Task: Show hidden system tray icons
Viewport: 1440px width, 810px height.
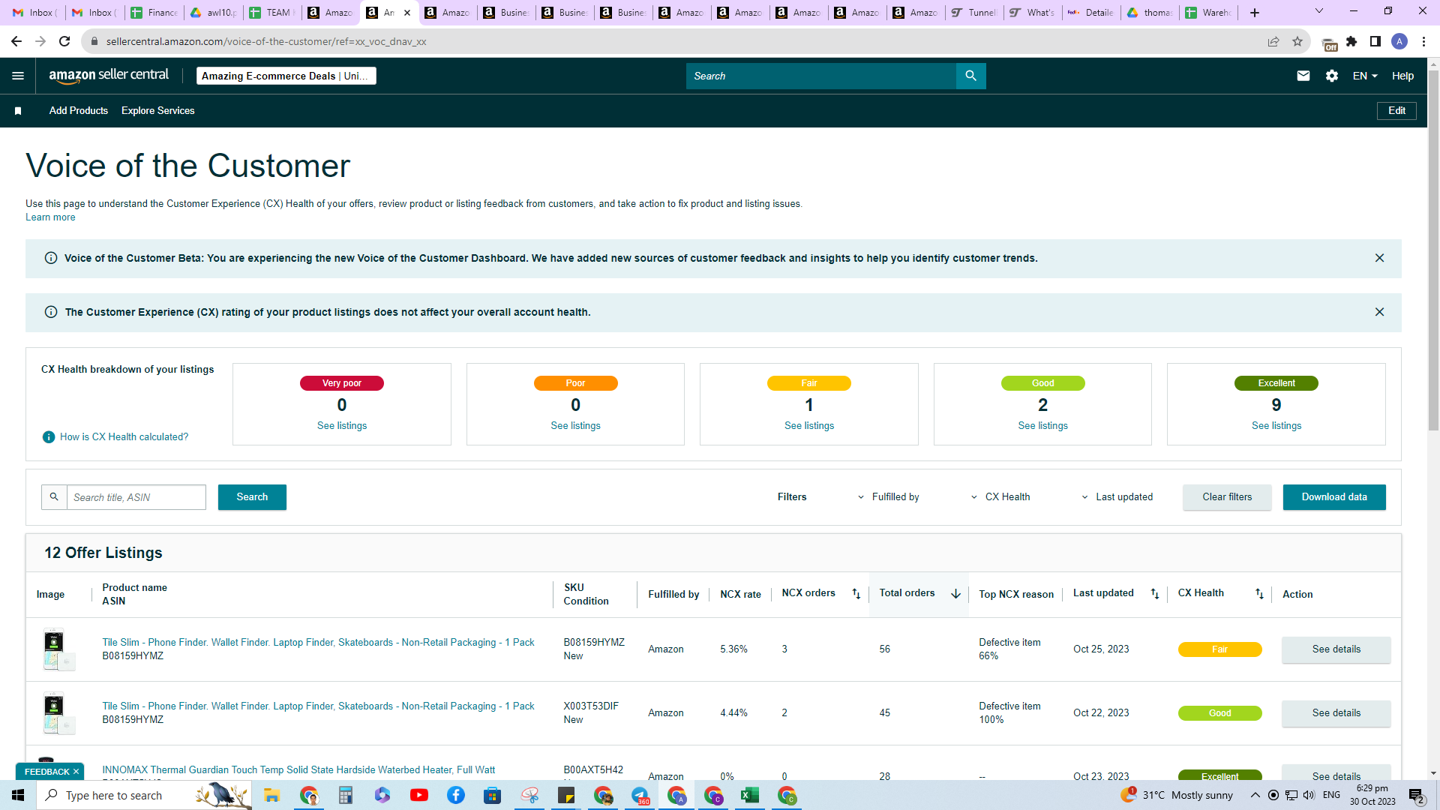Action: pyautogui.click(x=1255, y=795)
